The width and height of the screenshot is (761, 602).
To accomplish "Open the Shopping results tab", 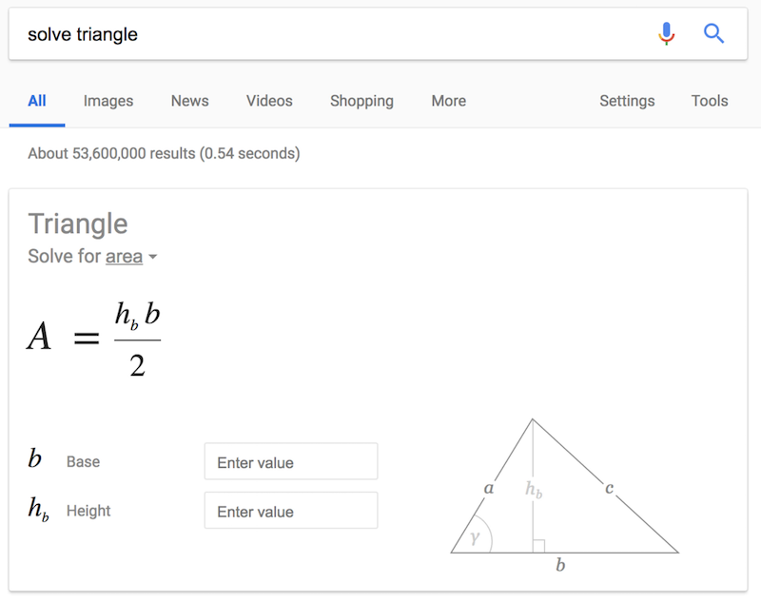I will (361, 101).
